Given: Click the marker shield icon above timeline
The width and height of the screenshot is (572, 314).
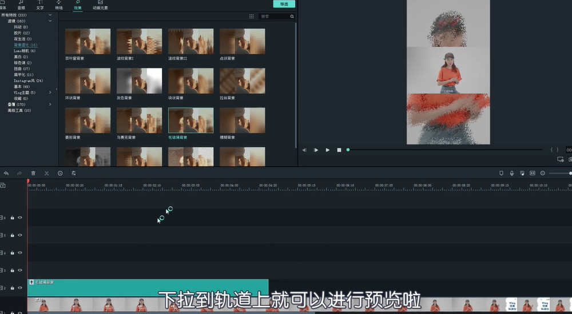Looking at the screenshot, I should click(501, 173).
